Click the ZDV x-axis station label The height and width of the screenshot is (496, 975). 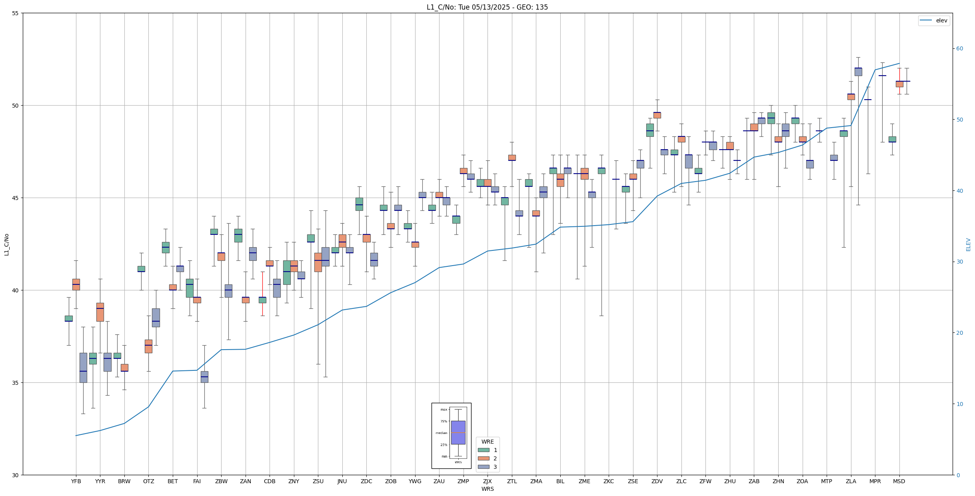coord(657,481)
